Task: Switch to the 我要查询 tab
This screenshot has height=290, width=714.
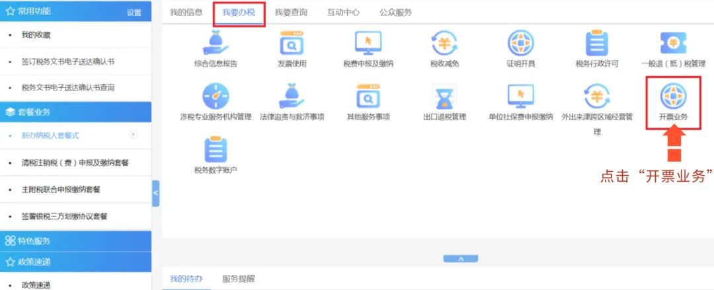Action: coord(291,13)
